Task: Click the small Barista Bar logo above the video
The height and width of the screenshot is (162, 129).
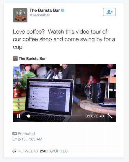Action: (x=15, y=59)
